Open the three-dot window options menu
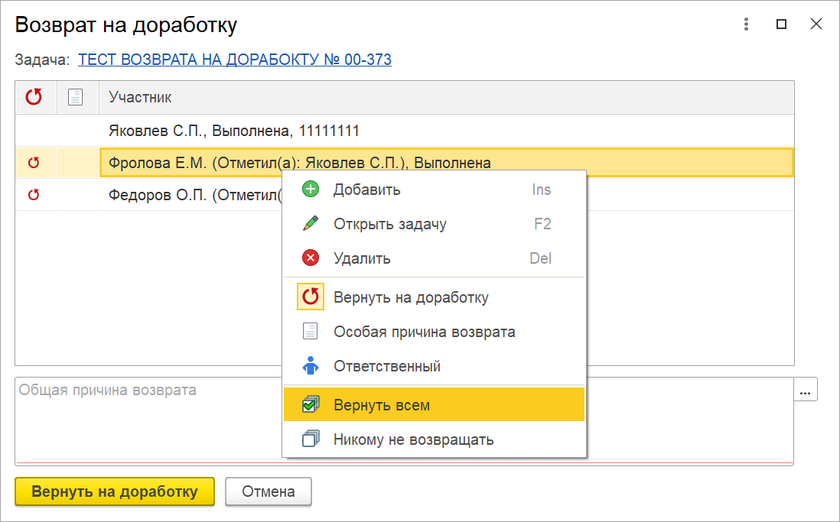The height and width of the screenshot is (522, 840). point(746,24)
